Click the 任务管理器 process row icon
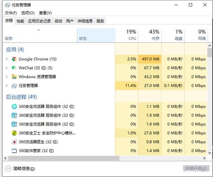Image resolution: width=213 pixels, height=177 pixels. pos(14,86)
